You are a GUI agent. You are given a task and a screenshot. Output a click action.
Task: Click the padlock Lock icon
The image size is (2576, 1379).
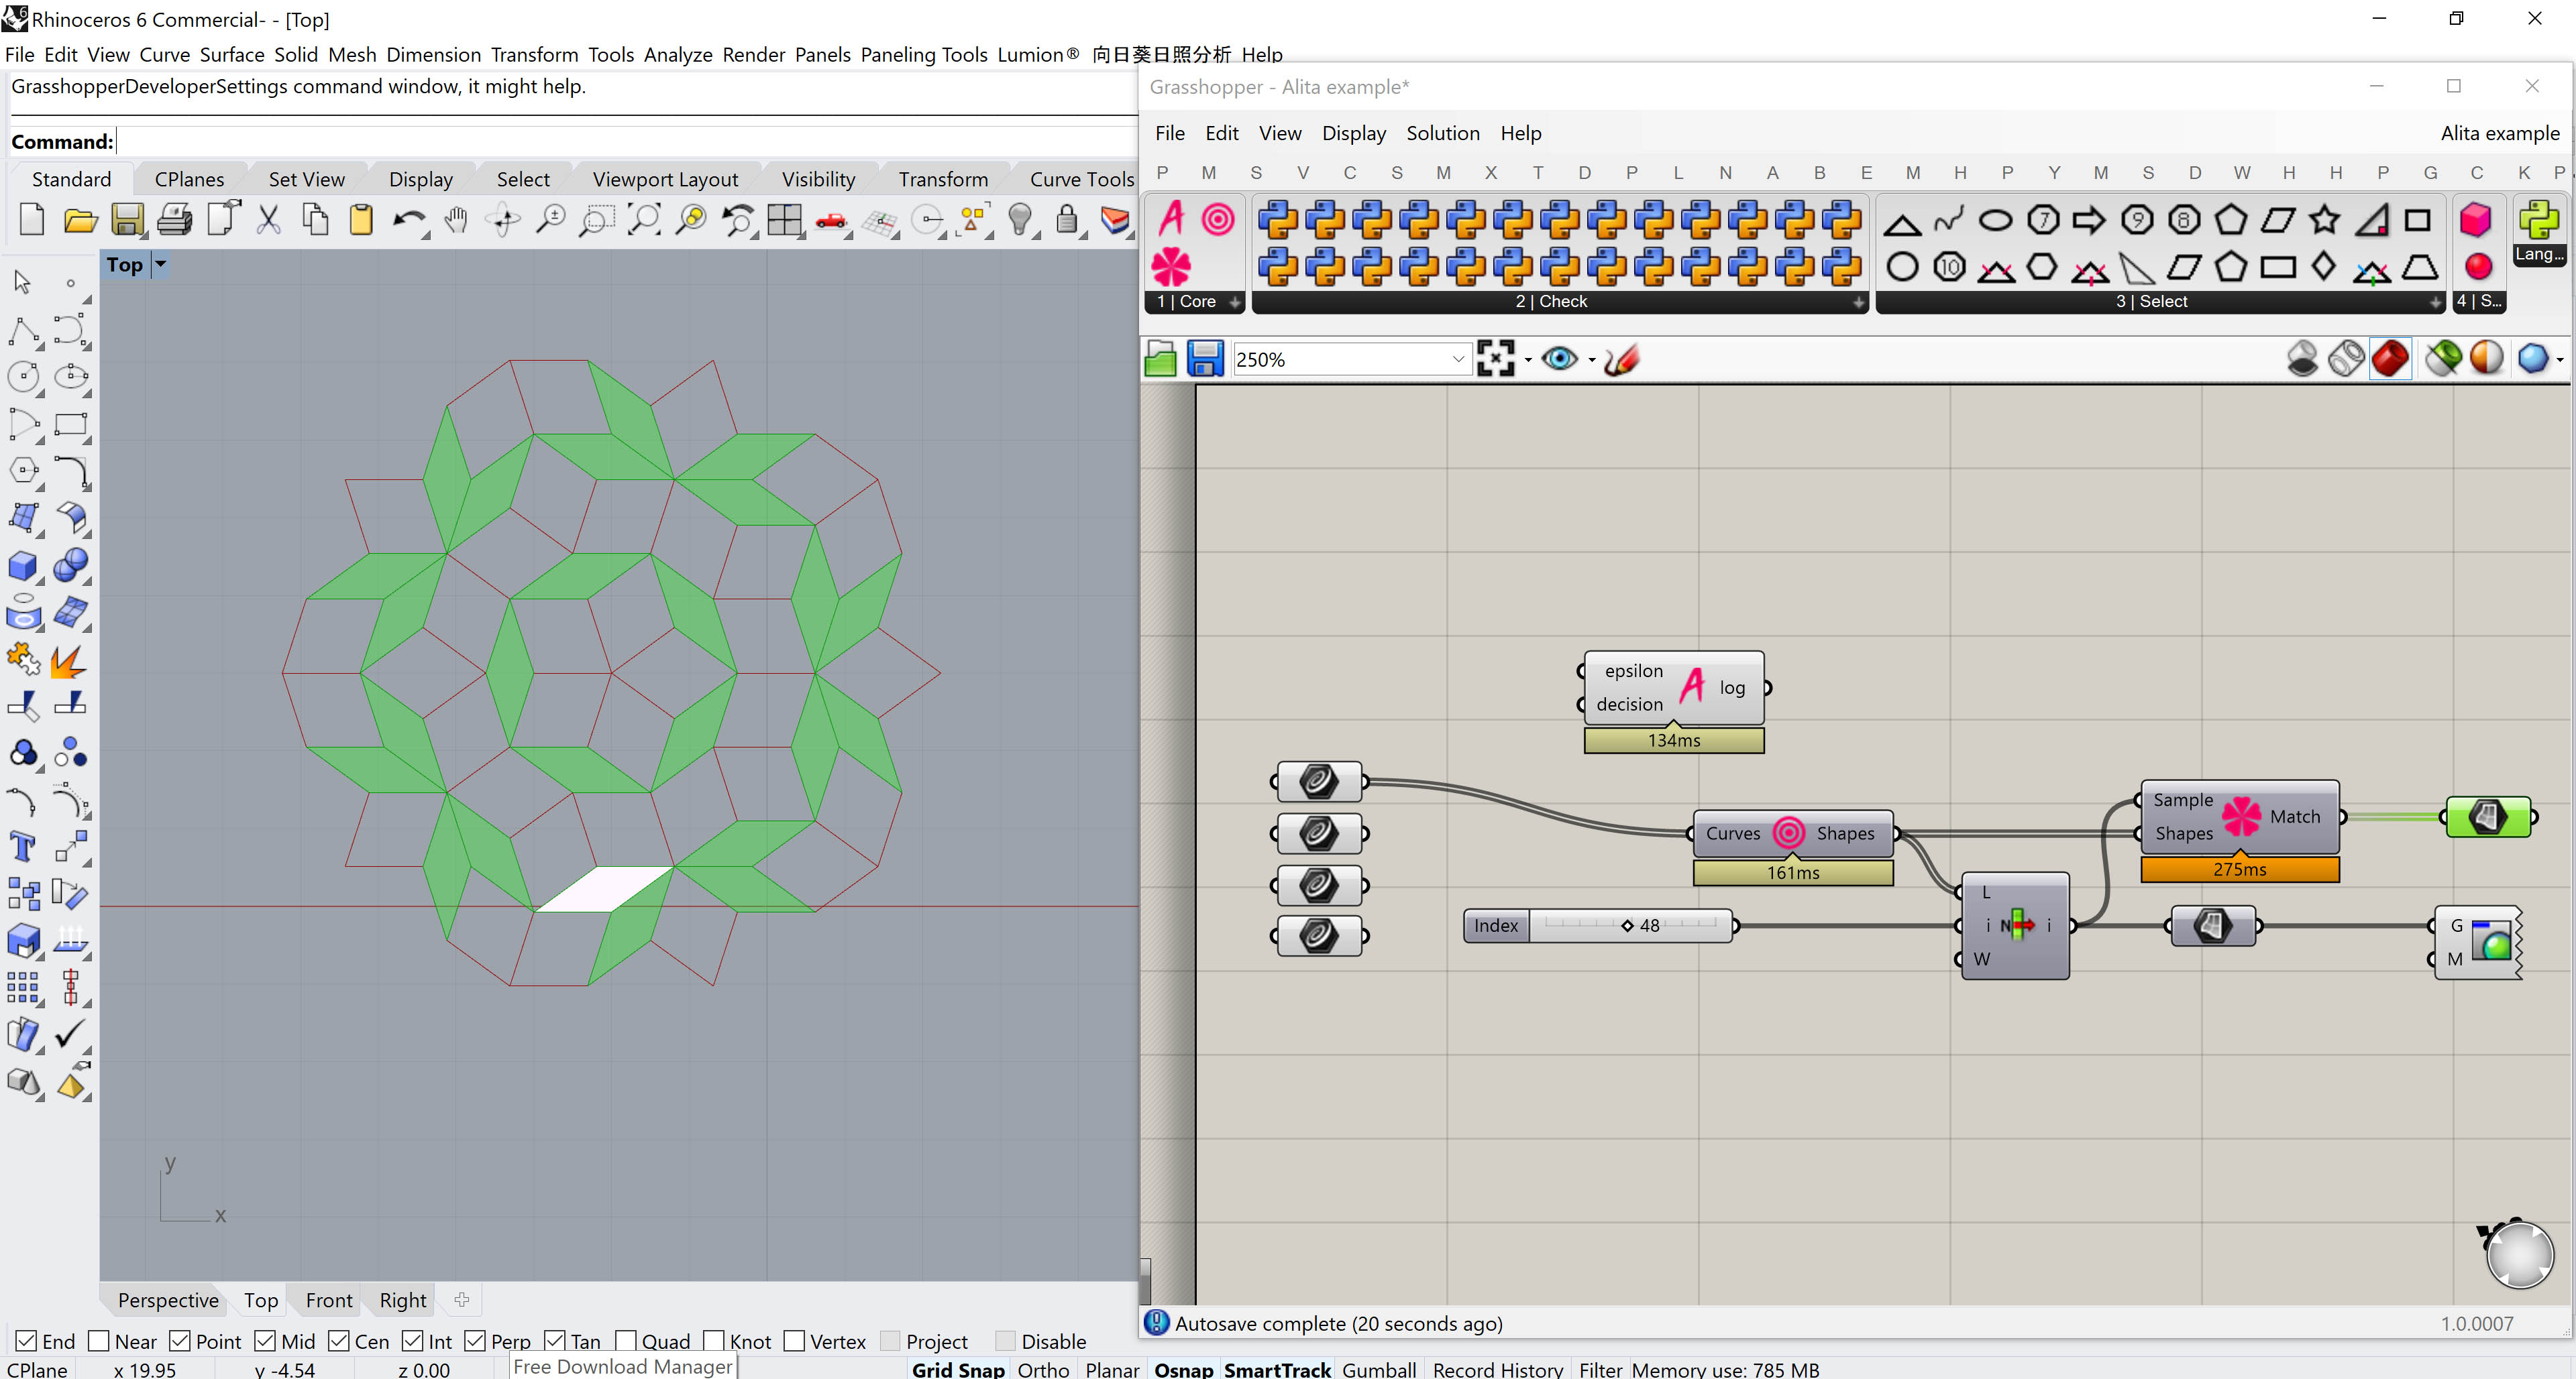(x=1066, y=220)
